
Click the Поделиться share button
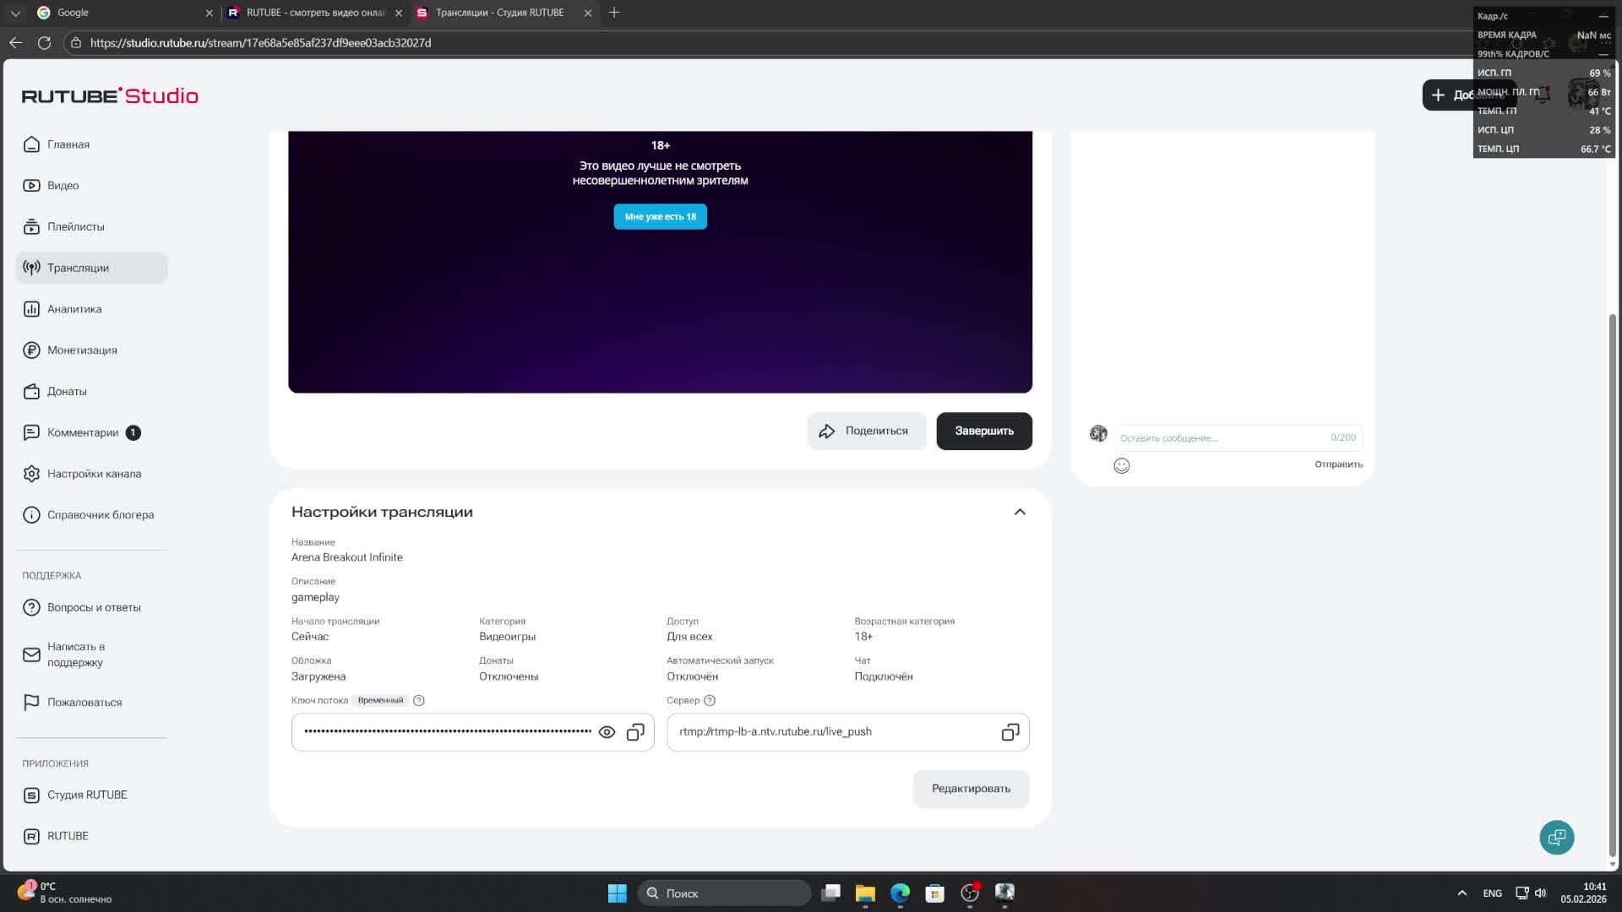pyautogui.click(x=866, y=431)
